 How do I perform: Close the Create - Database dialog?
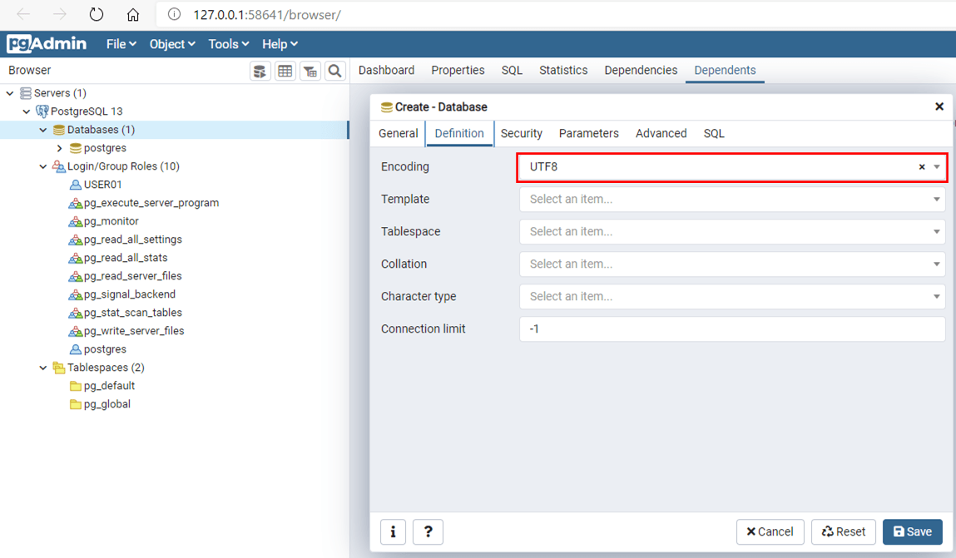coord(939,106)
